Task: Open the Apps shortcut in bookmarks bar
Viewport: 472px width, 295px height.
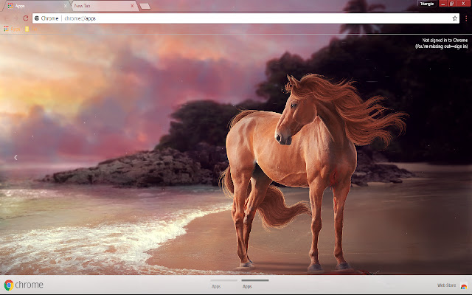Action: (12, 29)
